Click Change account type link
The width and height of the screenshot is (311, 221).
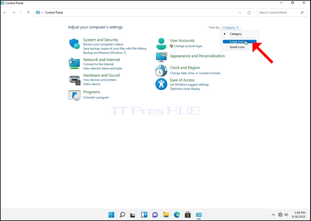click(188, 46)
